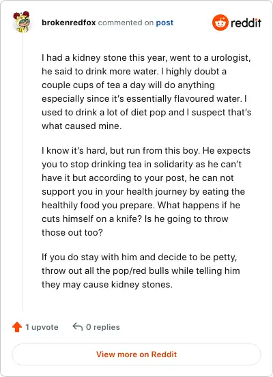Click the orange upvote arrow icon

(17, 327)
